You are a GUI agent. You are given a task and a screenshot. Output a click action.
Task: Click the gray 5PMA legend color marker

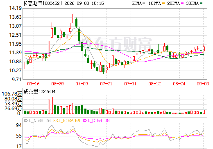click(144, 3)
